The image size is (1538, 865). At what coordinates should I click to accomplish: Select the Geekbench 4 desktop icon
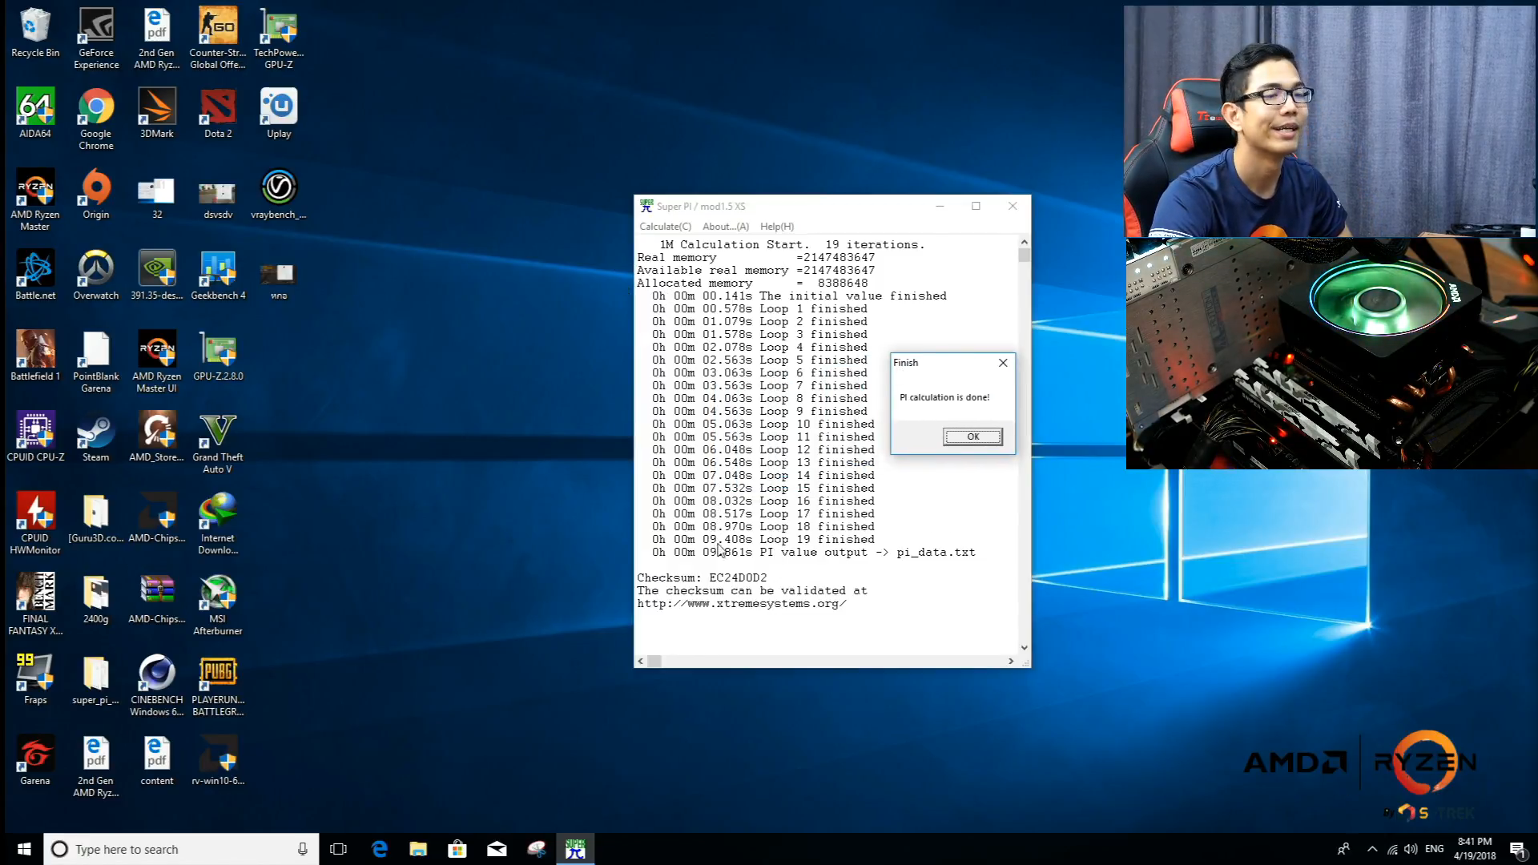click(218, 276)
